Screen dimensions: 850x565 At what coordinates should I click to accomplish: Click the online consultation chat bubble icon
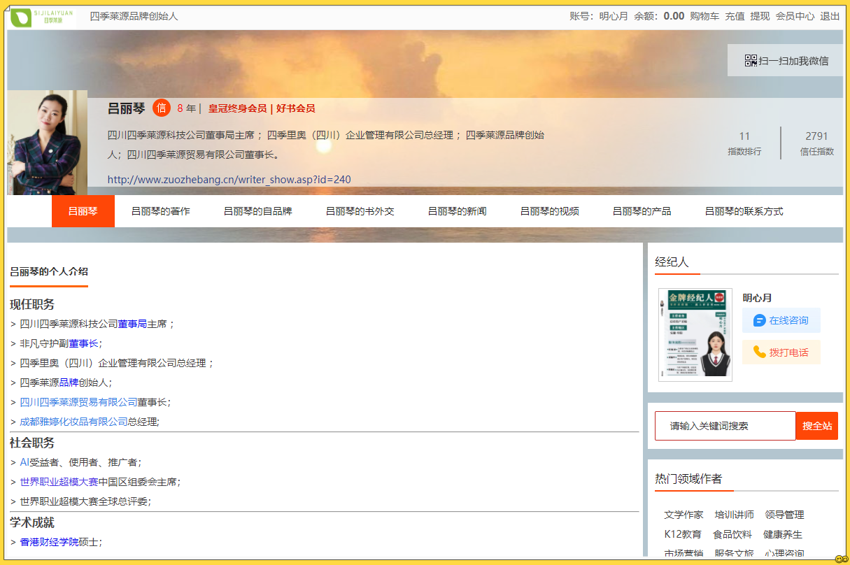tap(759, 320)
